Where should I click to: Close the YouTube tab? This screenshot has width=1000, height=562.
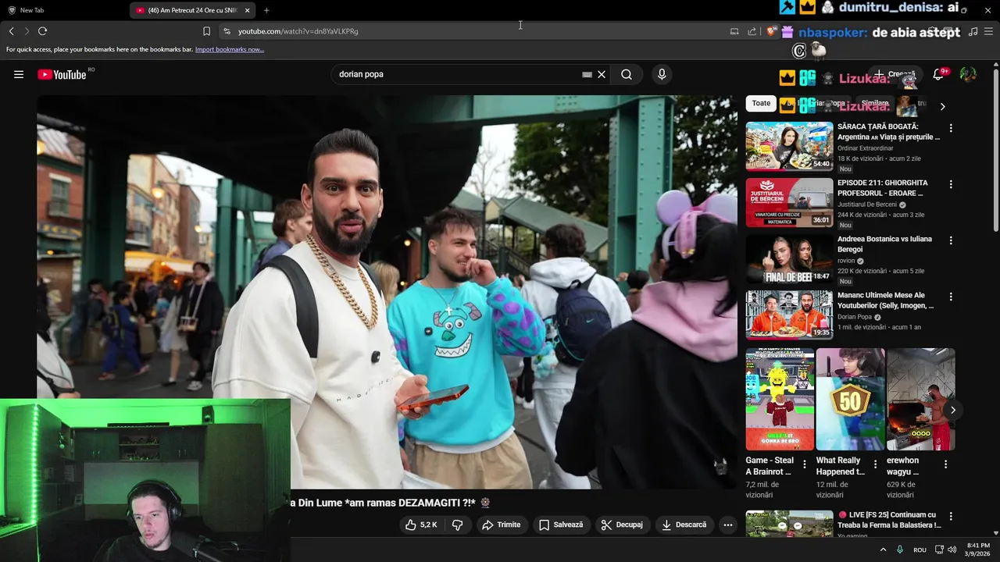pos(248,10)
